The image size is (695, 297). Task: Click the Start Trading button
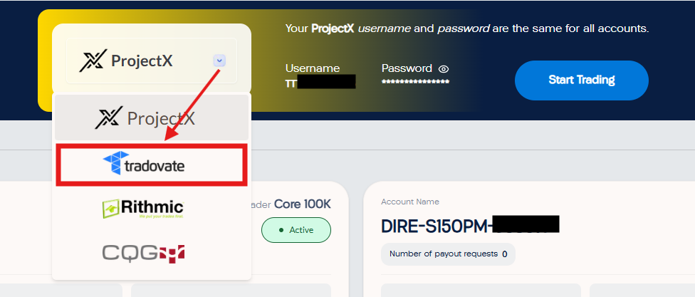[582, 80]
